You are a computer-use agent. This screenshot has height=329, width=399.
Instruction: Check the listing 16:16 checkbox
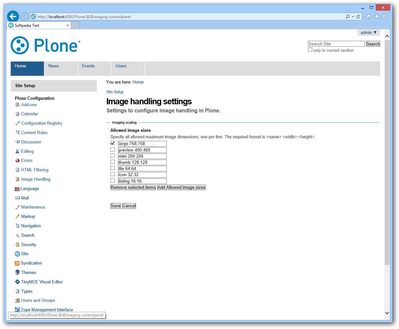click(x=112, y=181)
